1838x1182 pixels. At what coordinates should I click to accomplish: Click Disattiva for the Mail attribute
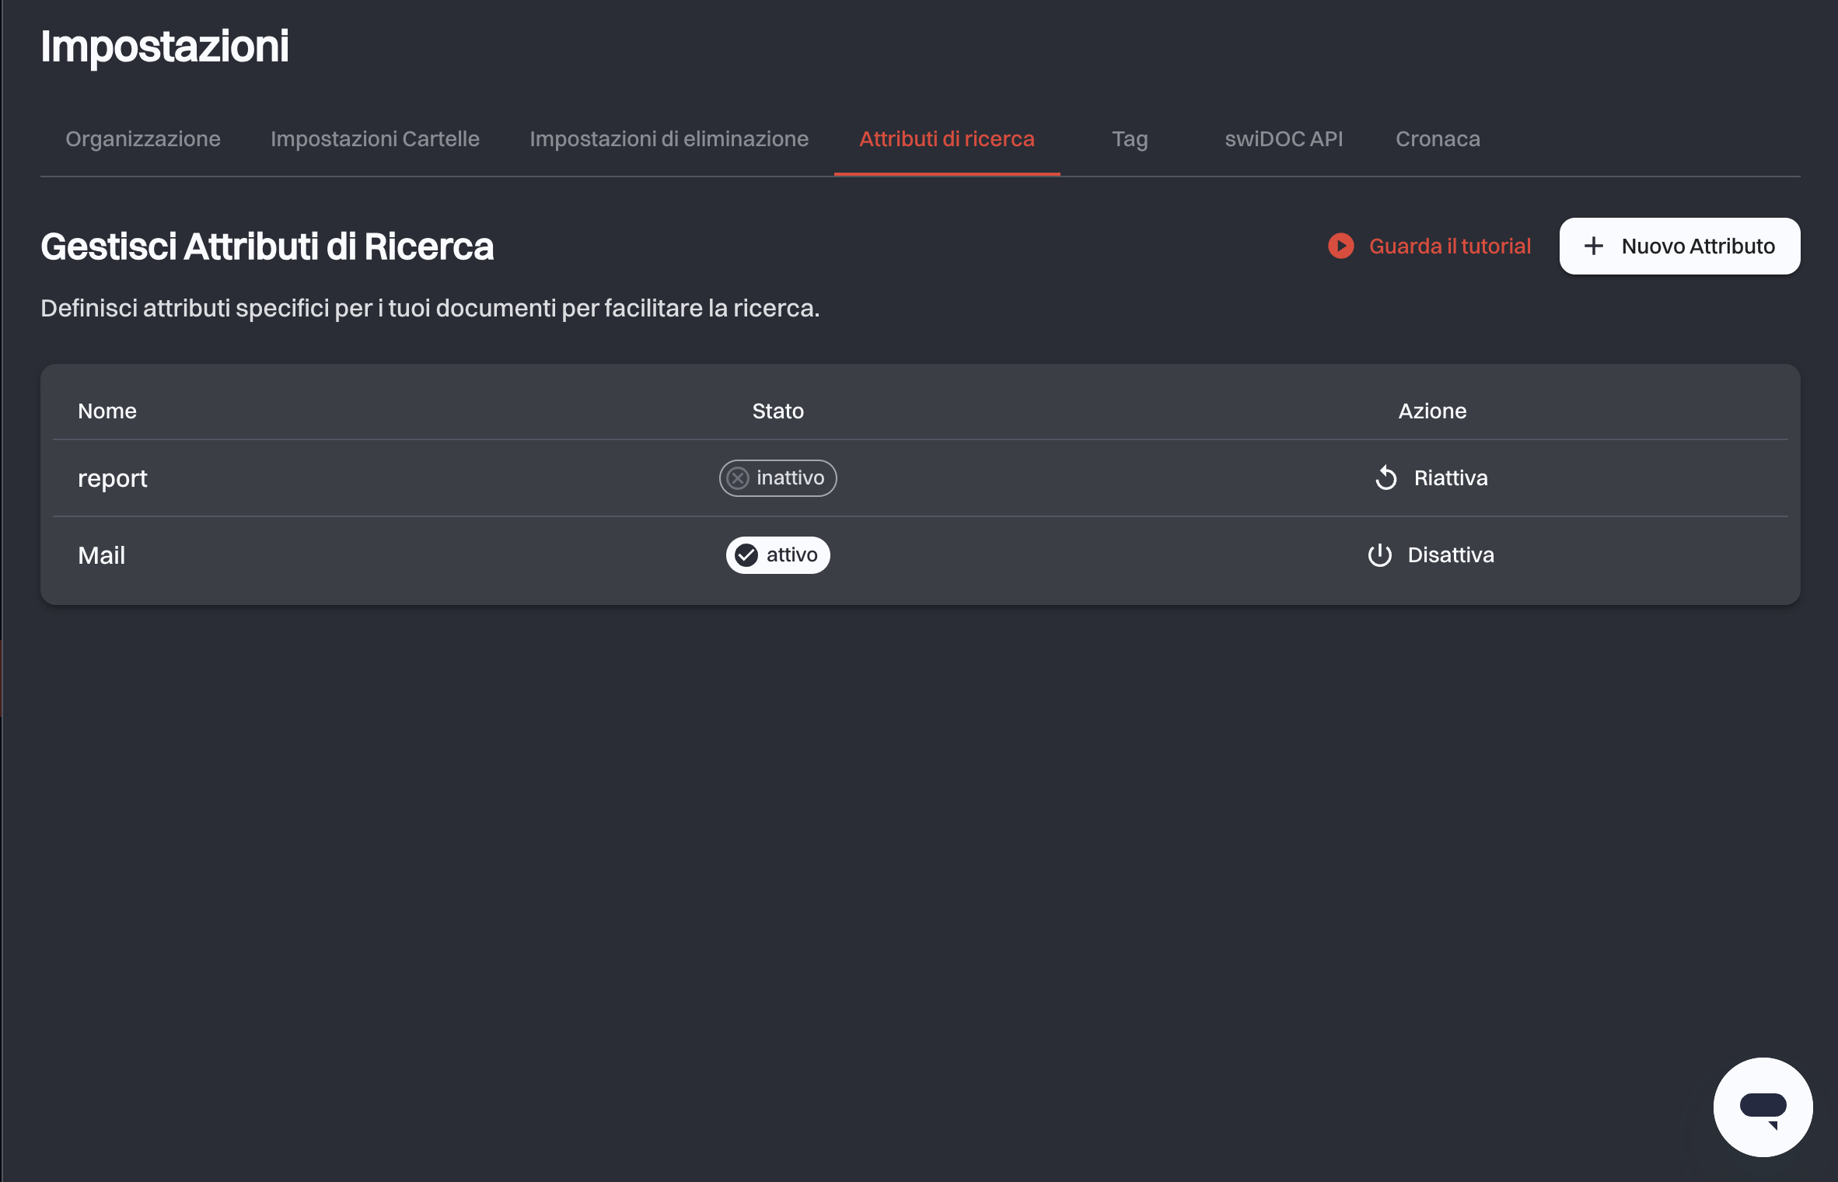[x=1431, y=554]
